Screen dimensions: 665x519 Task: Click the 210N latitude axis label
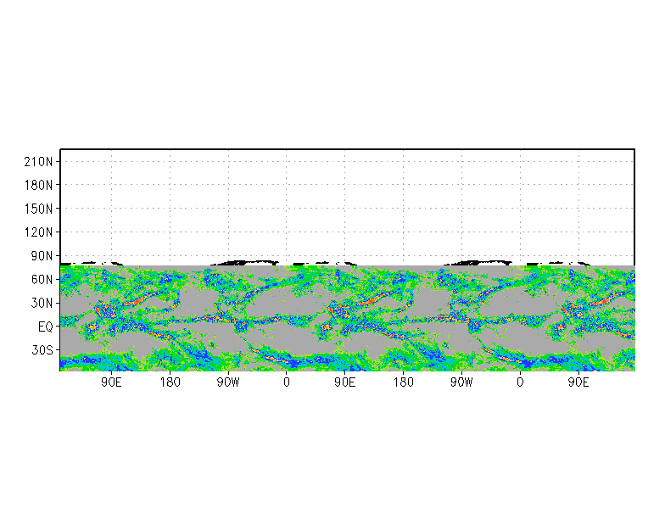[x=38, y=161]
